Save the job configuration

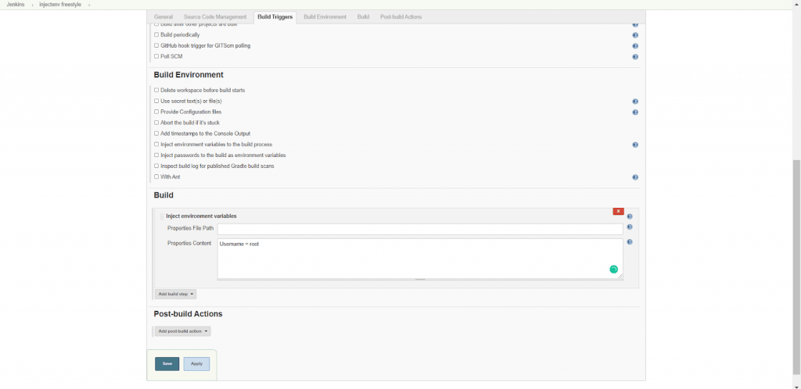[167, 364]
